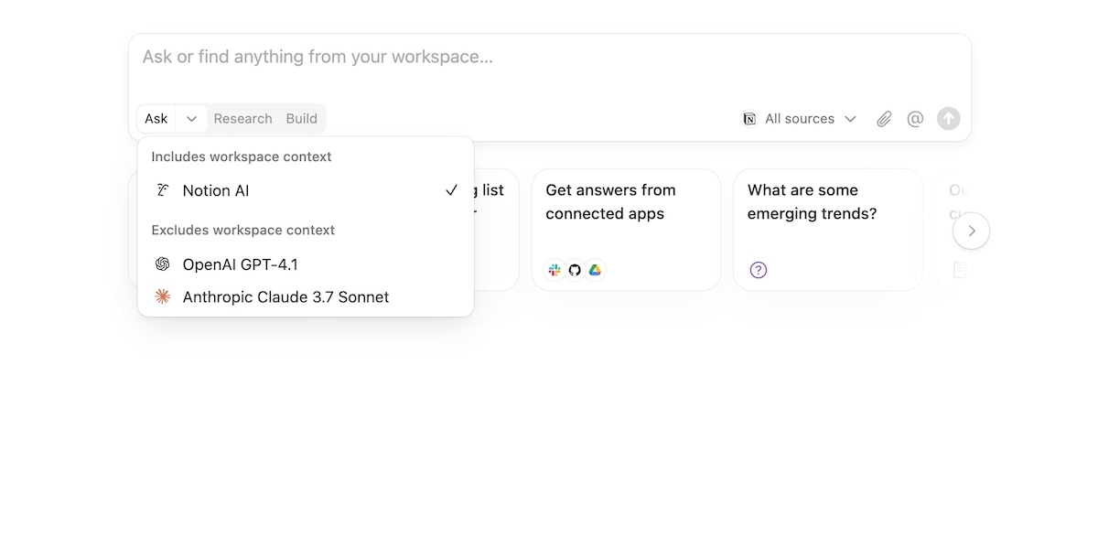Click the Includes workspace context heading

(x=242, y=156)
